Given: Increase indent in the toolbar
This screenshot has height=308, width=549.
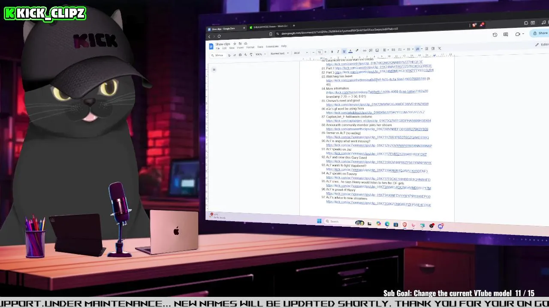Looking at the screenshot, I should click(x=433, y=48).
